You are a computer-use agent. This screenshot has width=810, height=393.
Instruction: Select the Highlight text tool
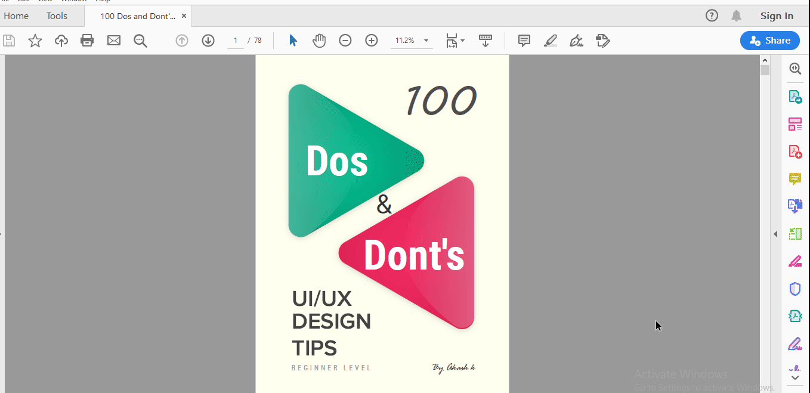[551, 41]
